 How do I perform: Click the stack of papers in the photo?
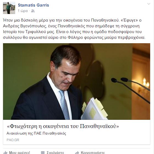coord(95,109)
